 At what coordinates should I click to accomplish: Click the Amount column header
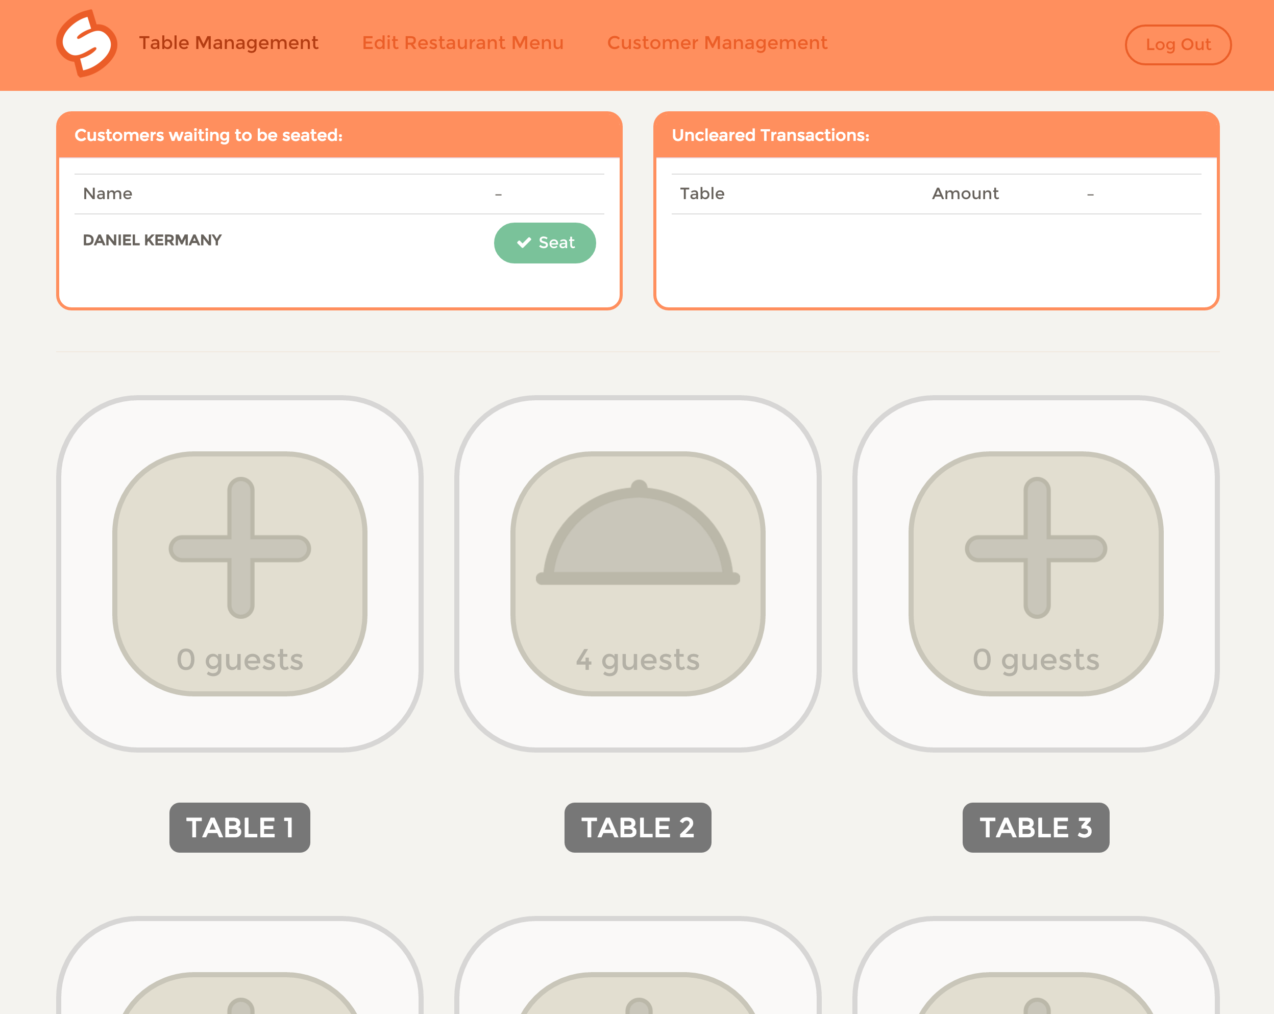pos(965,194)
